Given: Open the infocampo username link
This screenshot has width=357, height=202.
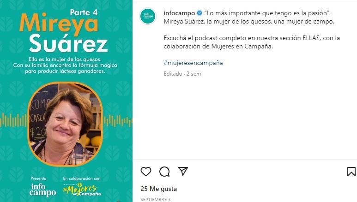Looking at the screenshot, I should pyautogui.click(x=179, y=13).
